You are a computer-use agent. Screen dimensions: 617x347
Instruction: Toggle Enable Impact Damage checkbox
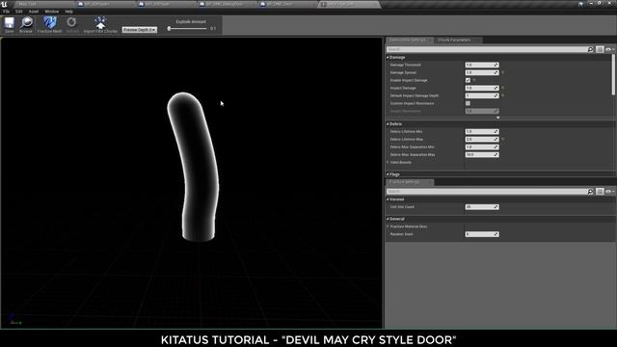(468, 80)
